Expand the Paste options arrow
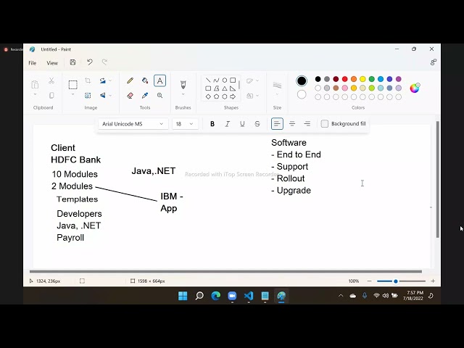This screenshot has width=464, height=348. click(35, 95)
